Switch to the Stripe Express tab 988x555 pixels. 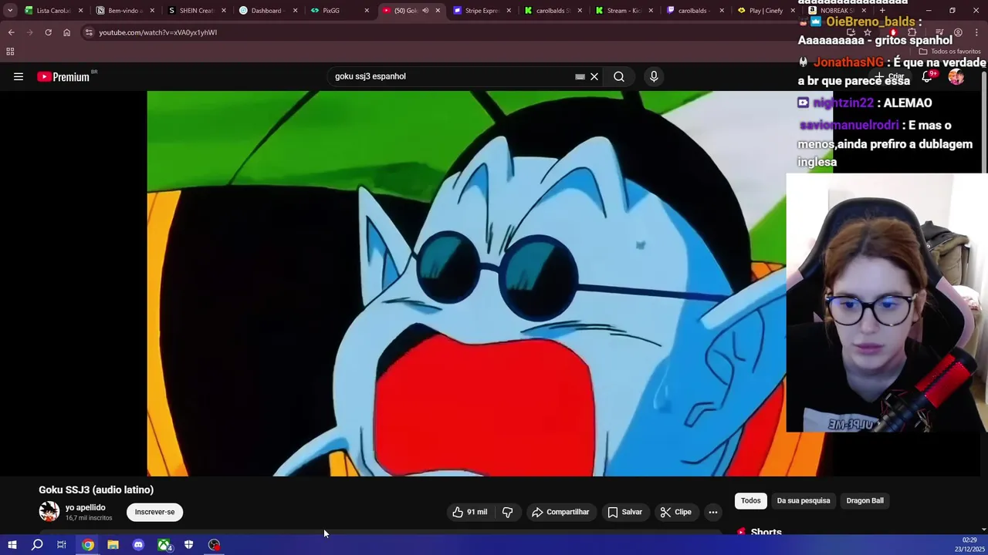(481, 11)
